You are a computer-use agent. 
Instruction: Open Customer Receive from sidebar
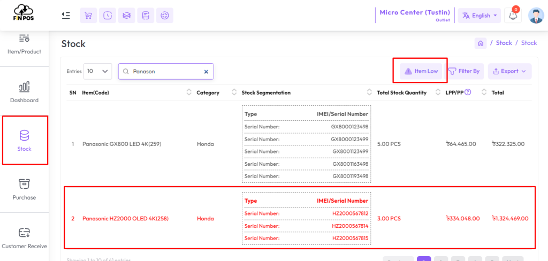click(x=24, y=239)
